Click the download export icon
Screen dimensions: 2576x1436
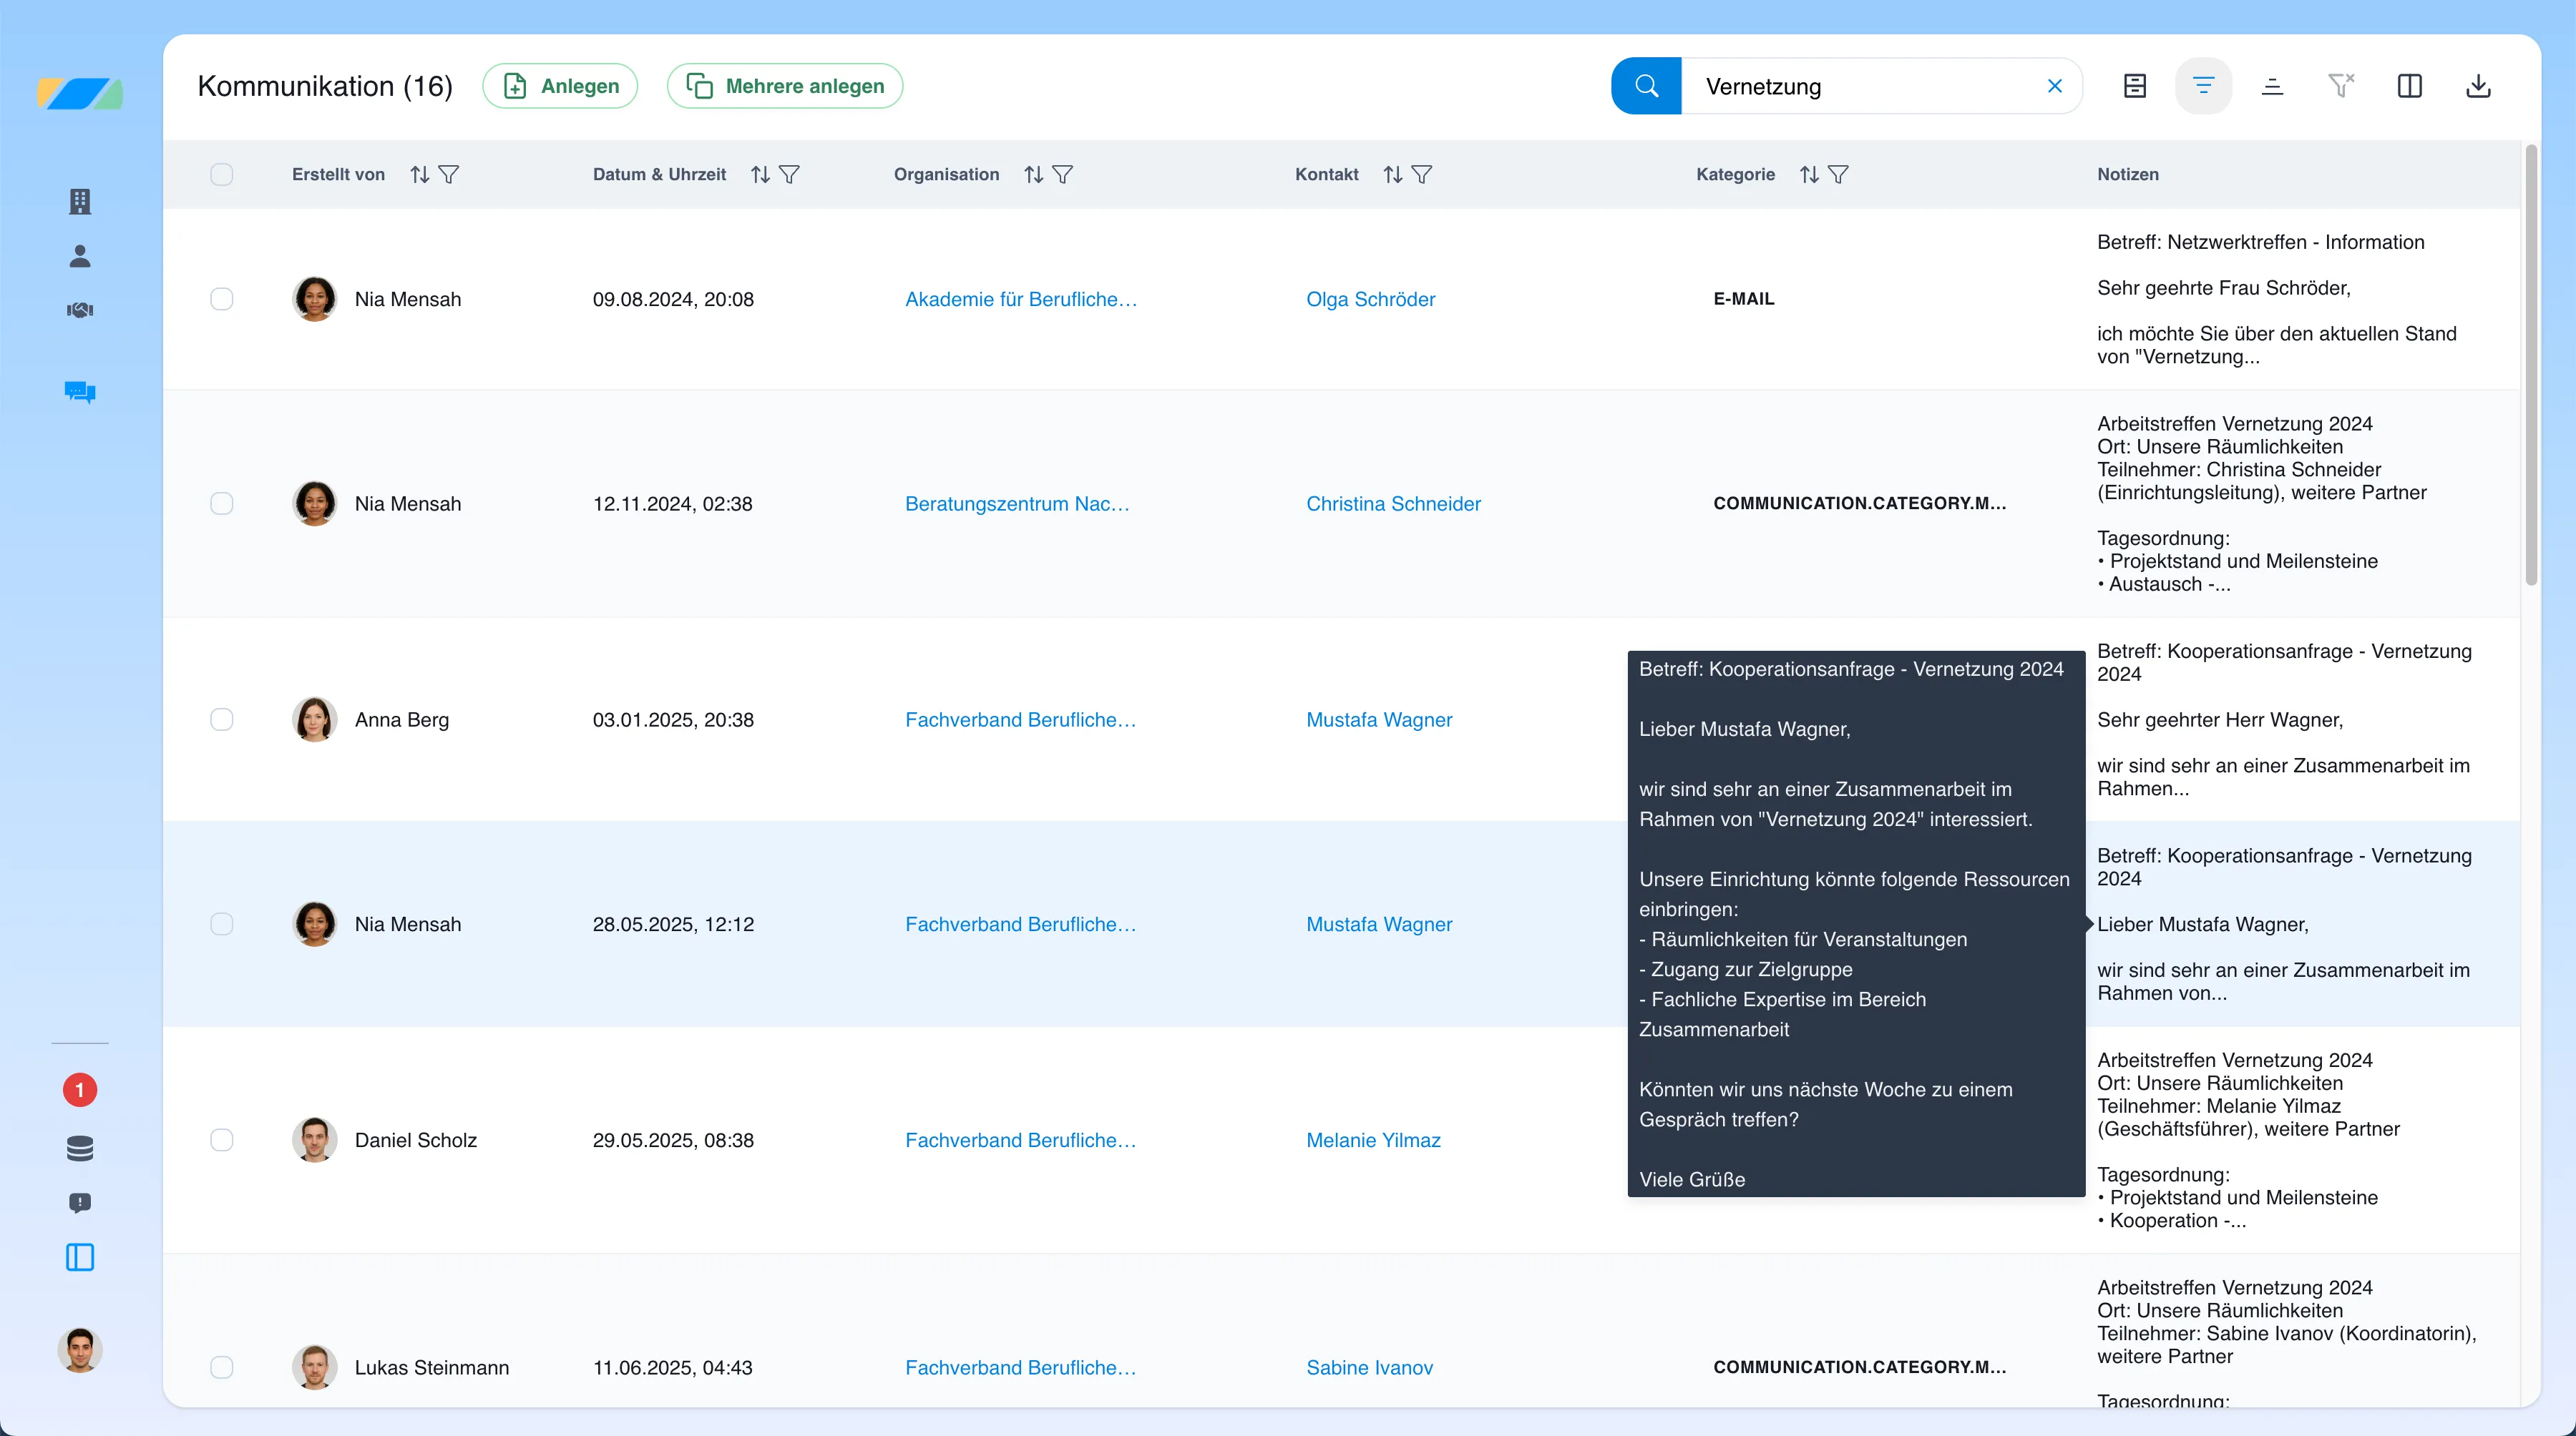pos(2478,86)
